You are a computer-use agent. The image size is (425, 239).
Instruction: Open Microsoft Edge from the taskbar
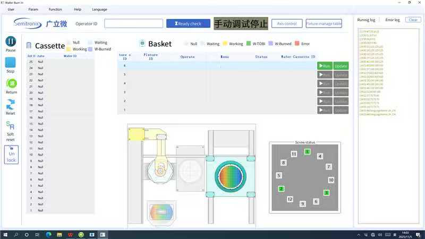pos(48,234)
